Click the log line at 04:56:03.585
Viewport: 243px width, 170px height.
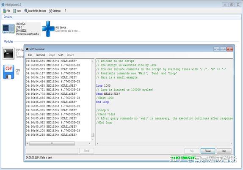(x=51, y=61)
